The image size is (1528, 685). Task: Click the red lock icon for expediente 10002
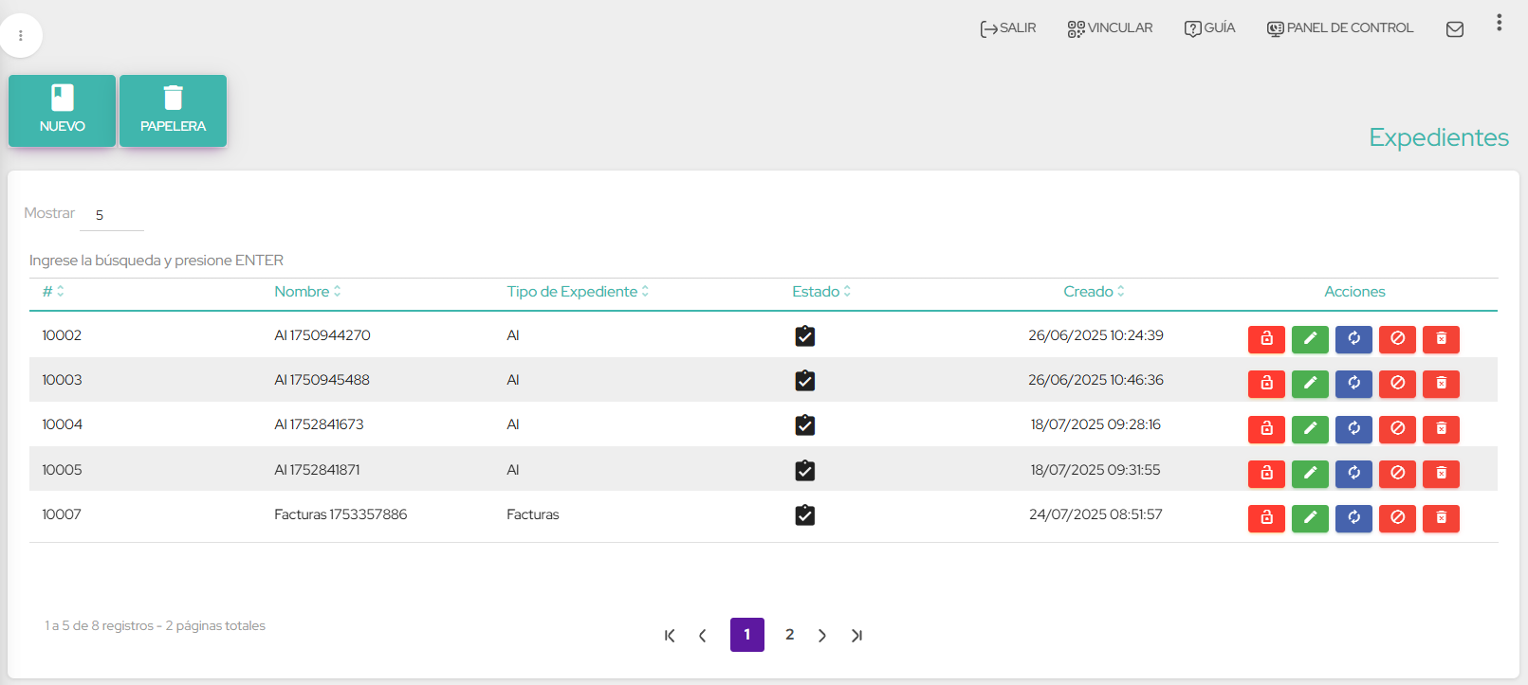(x=1266, y=338)
